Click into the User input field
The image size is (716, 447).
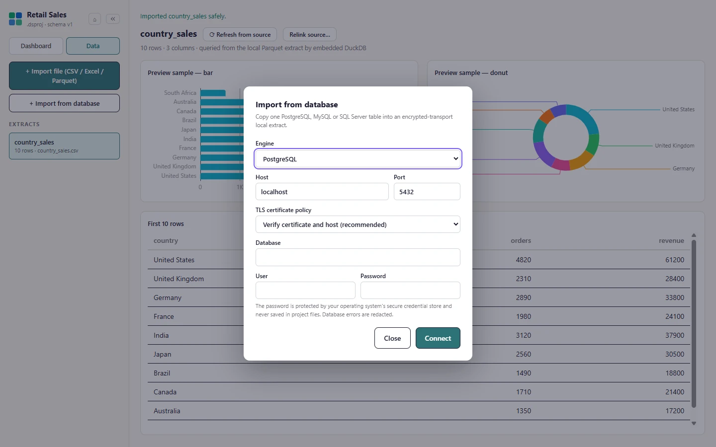coord(305,291)
